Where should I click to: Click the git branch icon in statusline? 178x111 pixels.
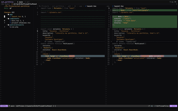pyautogui.click(x=9, y=106)
